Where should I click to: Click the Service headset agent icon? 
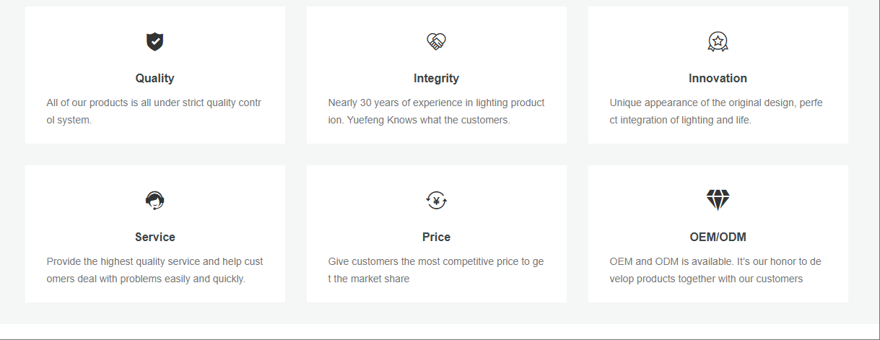click(154, 201)
